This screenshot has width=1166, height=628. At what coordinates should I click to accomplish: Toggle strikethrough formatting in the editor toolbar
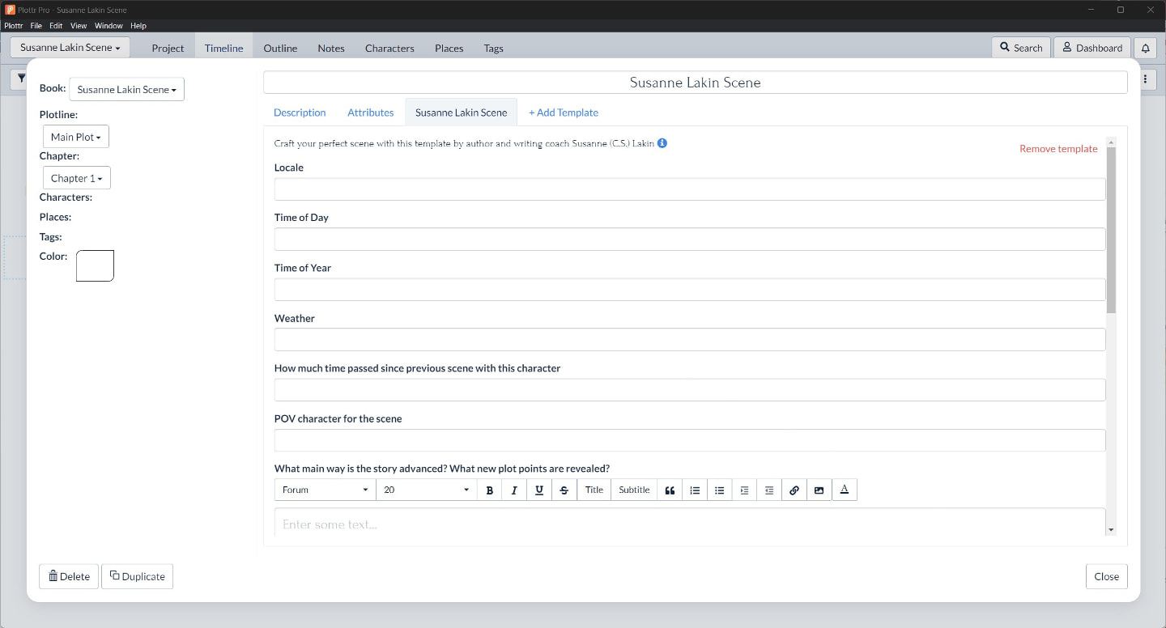(564, 490)
